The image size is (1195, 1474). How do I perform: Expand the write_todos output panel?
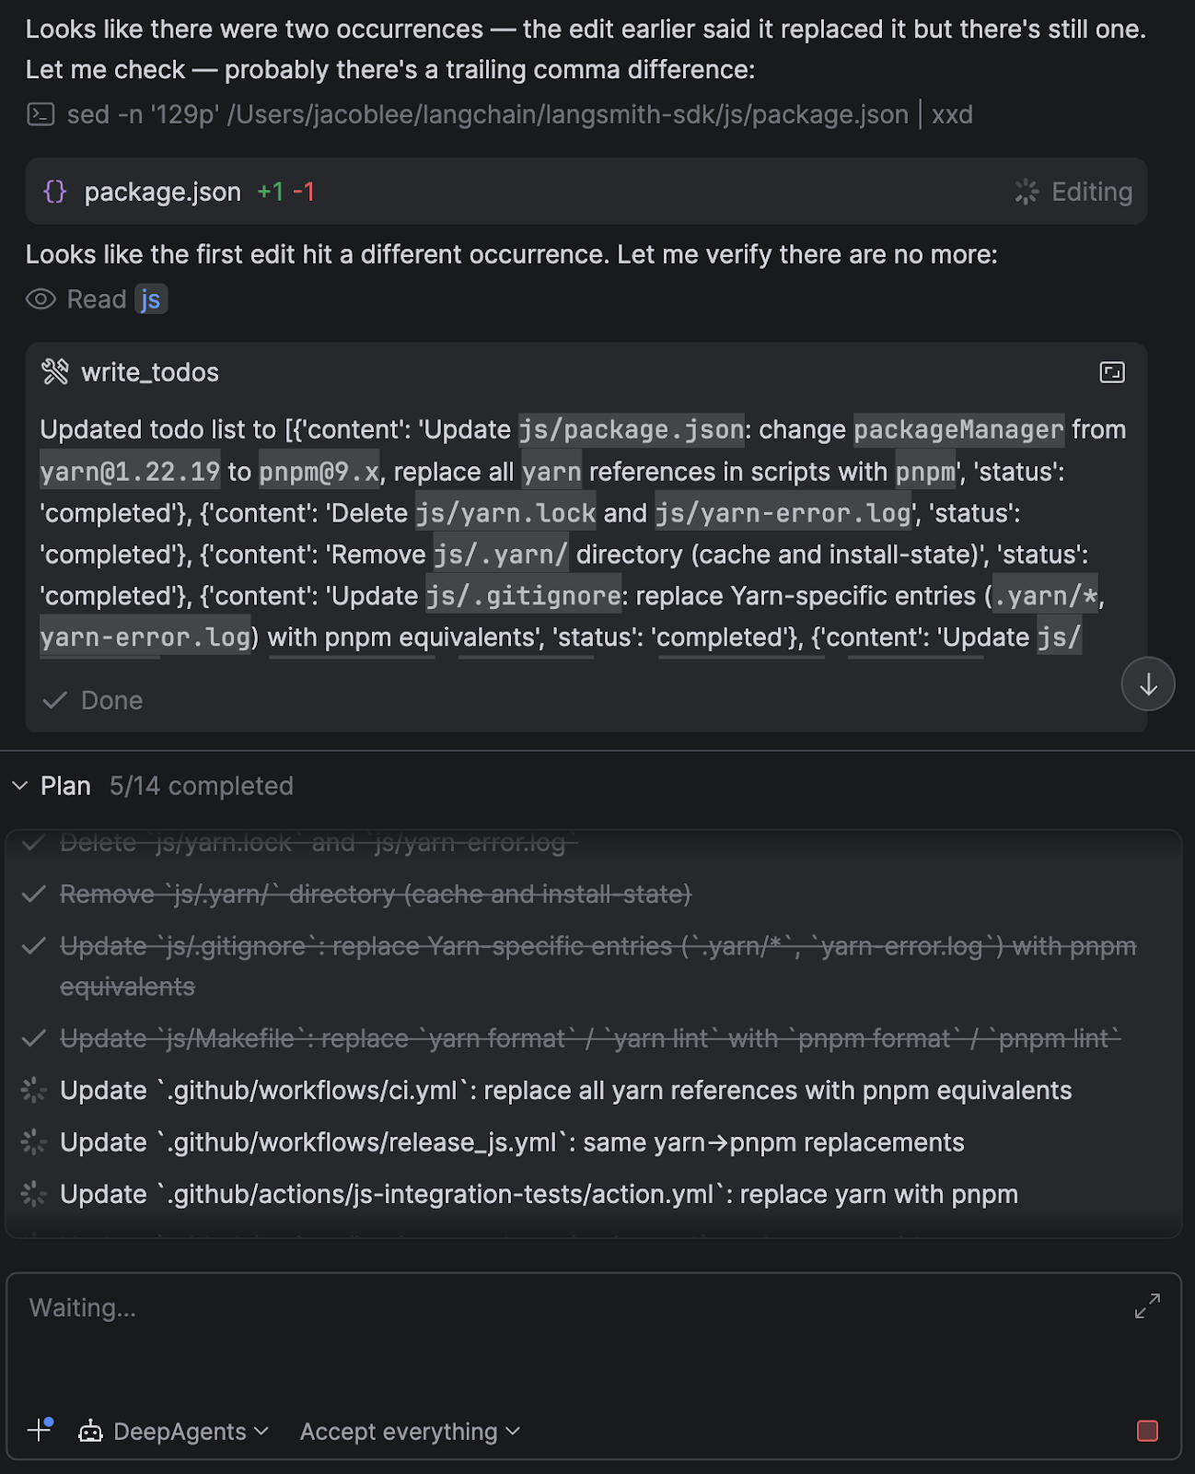[x=1112, y=372]
